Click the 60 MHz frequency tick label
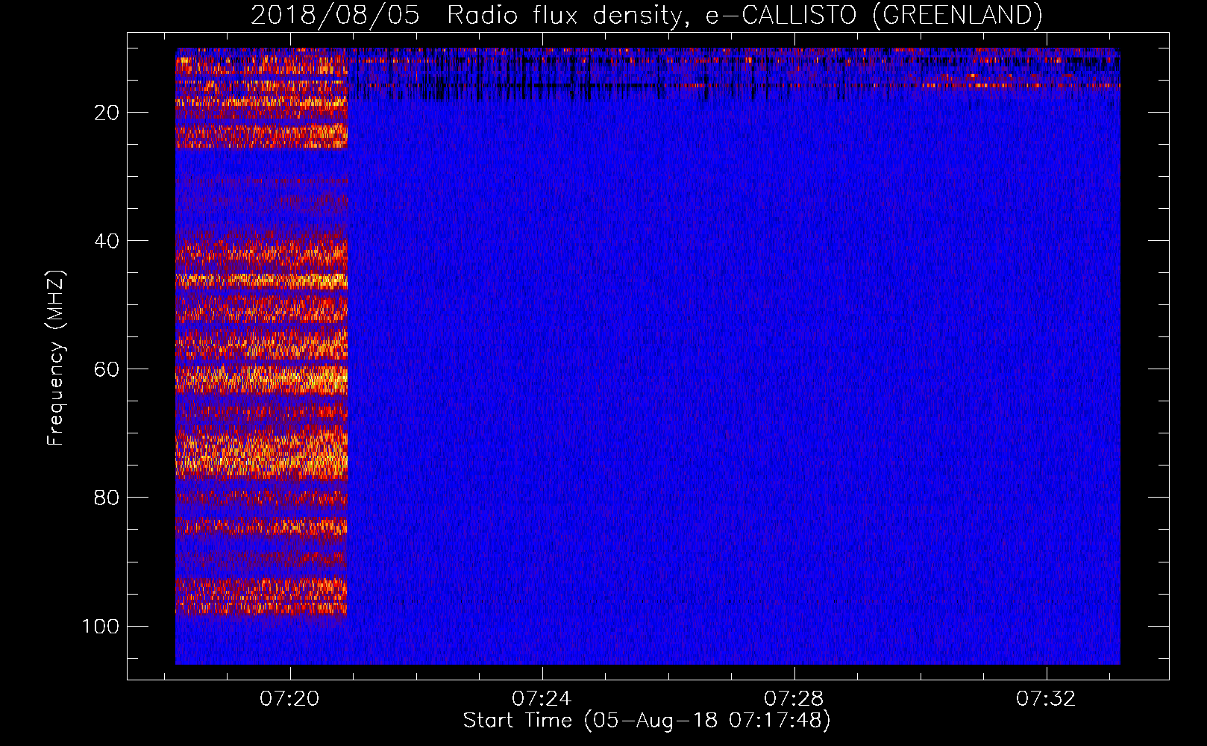This screenshot has height=746, width=1207. coord(107,369)
